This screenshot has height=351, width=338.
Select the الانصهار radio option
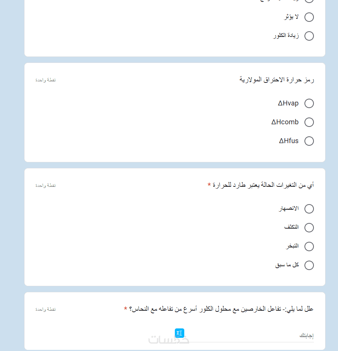tap(309, 209)
